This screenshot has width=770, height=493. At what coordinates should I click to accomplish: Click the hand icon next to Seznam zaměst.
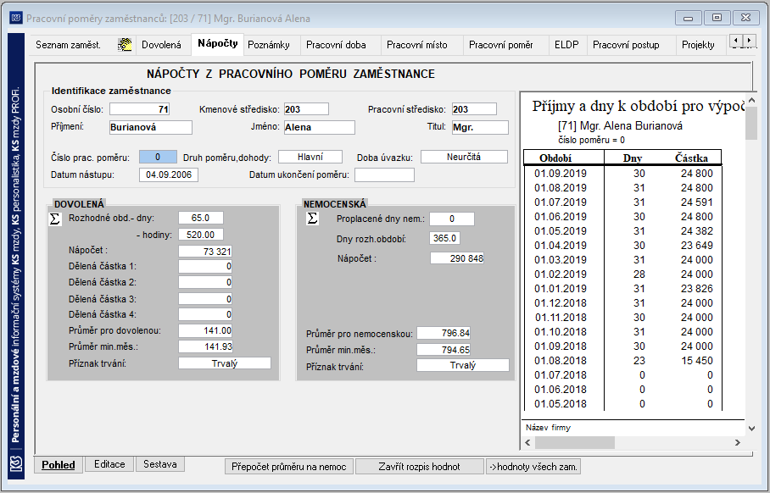125,45
